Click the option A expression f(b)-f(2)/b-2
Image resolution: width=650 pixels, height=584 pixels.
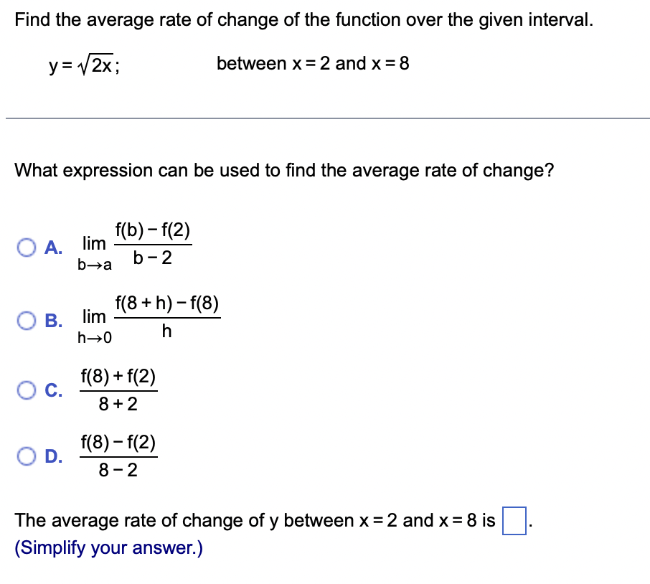click(136, 244)
